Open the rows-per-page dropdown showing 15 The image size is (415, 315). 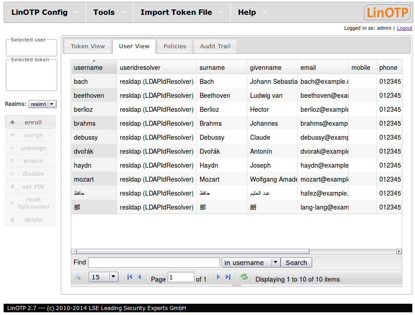(104, 277)
